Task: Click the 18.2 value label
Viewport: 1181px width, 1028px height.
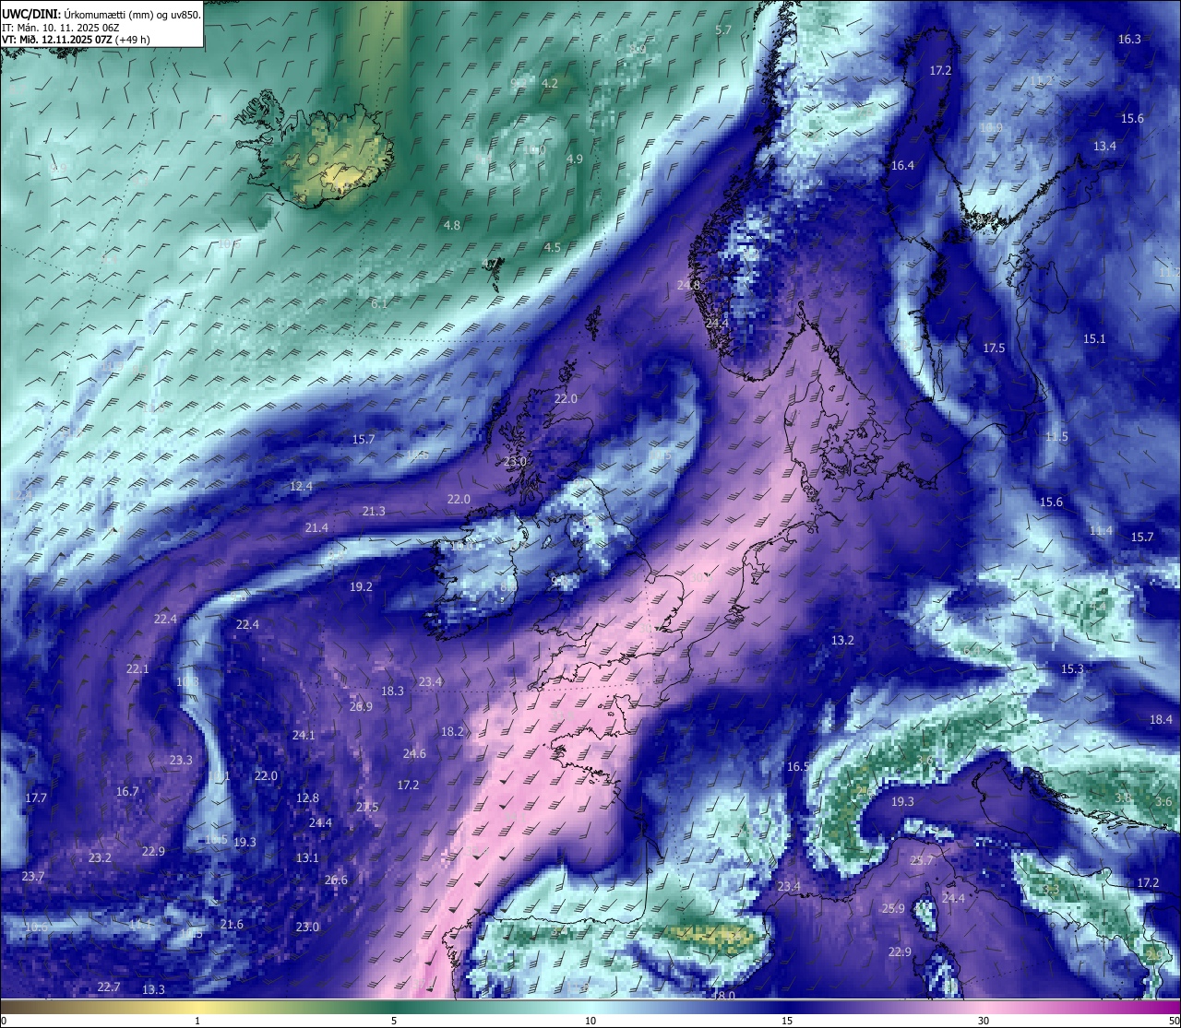Action: click(x=452, y=731)
